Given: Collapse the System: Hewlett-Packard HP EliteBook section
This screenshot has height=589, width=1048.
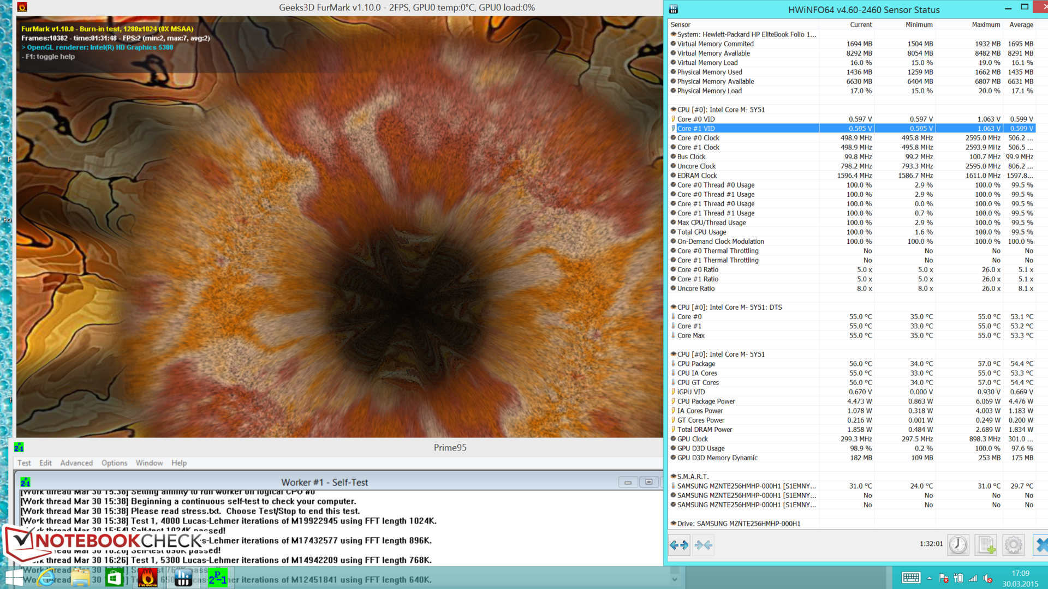Looking at the screenshot, I should 673,34.
